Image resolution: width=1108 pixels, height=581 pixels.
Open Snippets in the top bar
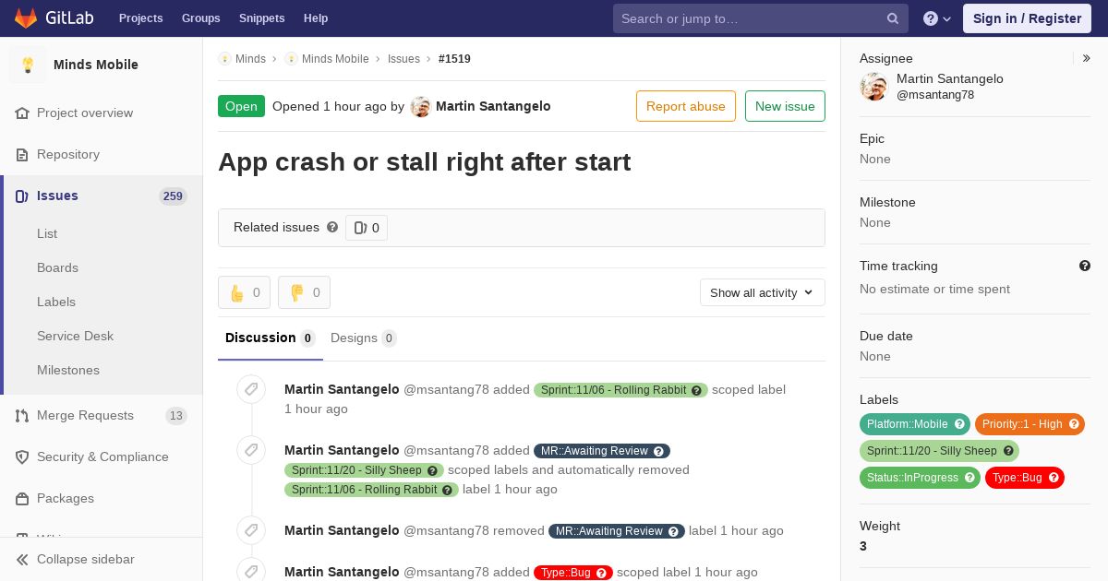tap(261, 18)
